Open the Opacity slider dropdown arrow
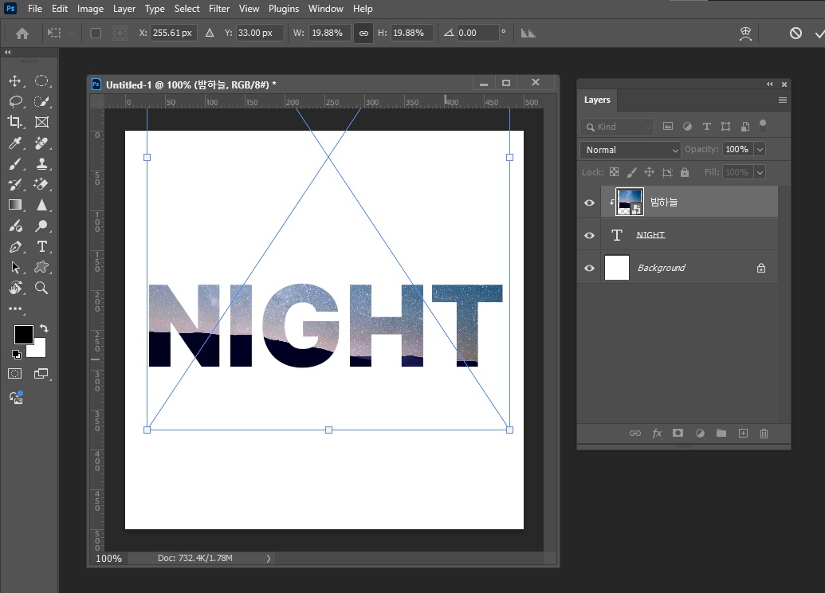Viewport: 825px width, 593px height. [760, 149]
